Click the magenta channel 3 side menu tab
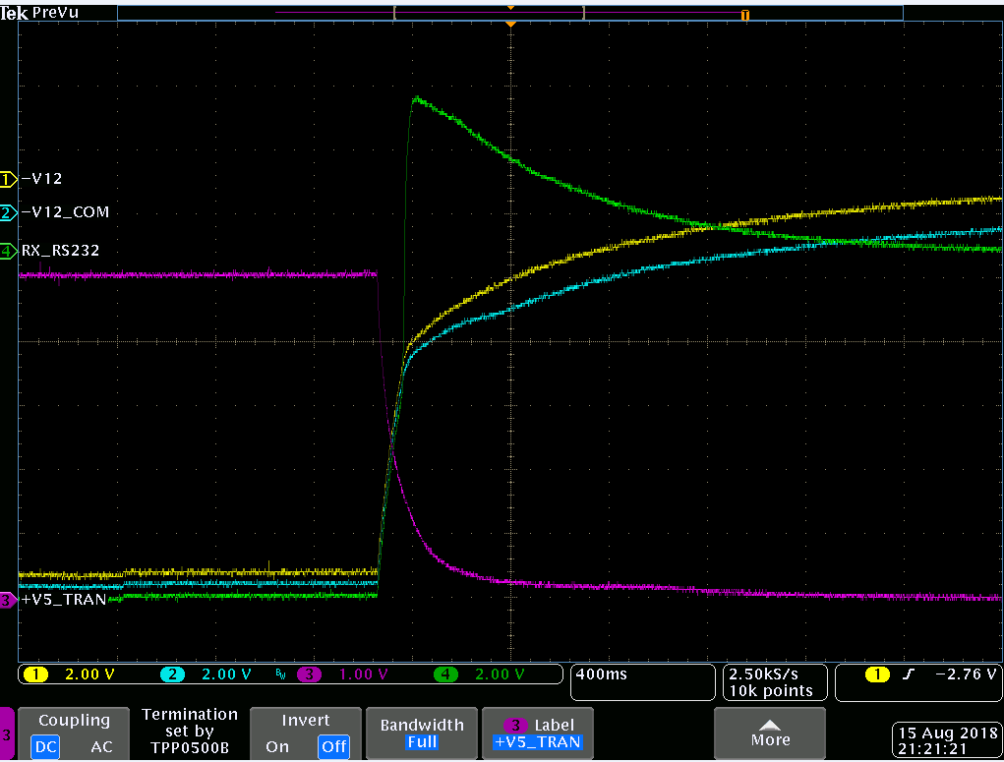Image resolution: width=1004 pixels, height=762 pixels. click(x=7, y=733)
